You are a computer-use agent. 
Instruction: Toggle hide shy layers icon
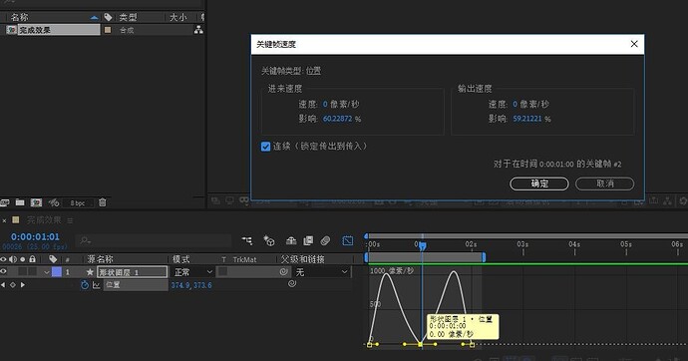pos(291,240)
